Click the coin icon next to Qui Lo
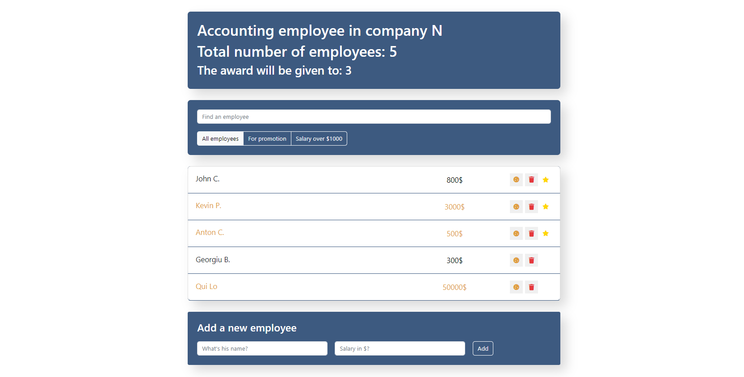Viewport: 744px width, 377px height. [516, 287]
